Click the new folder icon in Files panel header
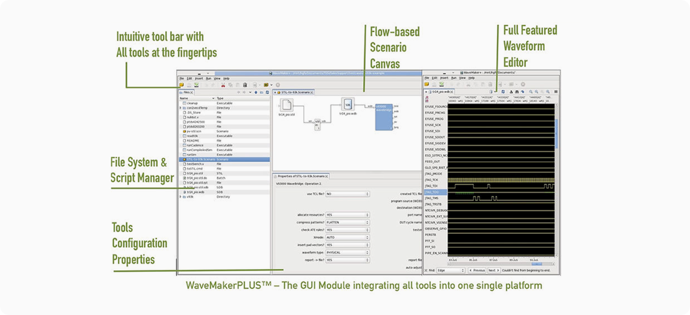Image resolution: width=690 pixels, height=315 pixels. pyautogui.click(x=261, y=93)
